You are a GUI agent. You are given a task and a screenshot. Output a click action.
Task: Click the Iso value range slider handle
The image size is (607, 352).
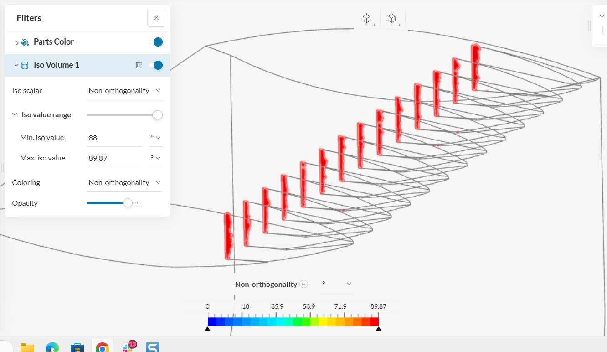158,115
